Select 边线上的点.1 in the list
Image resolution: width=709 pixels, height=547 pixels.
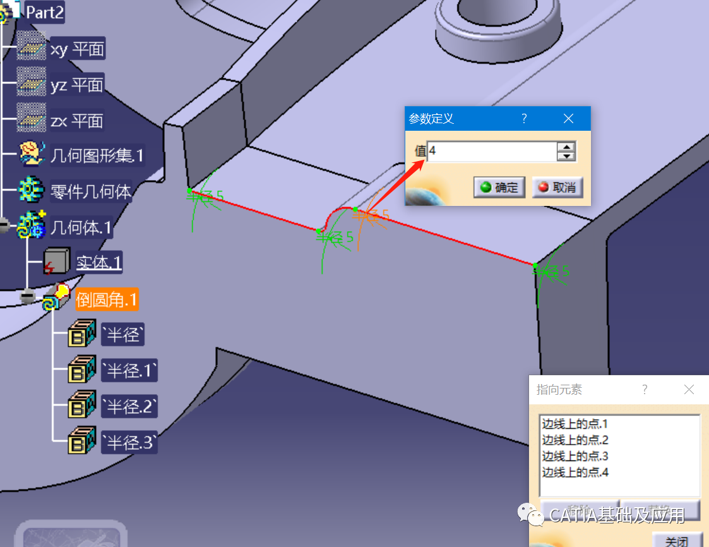tap(575, 424)
